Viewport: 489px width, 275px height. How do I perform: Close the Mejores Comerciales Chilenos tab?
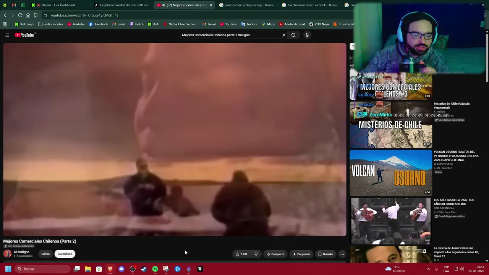click(x=211, y=5)
